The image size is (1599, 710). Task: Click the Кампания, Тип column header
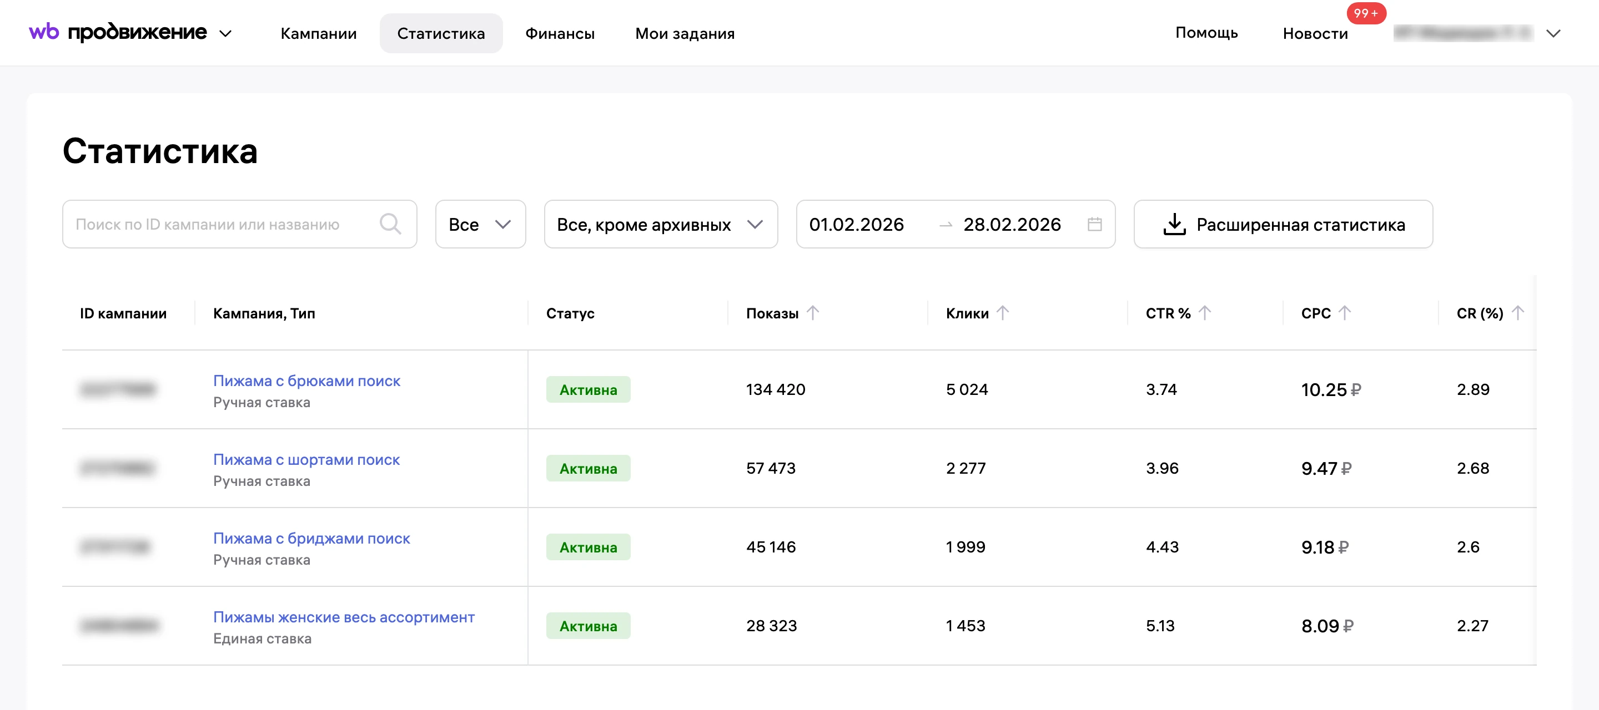tap(264, 313)
